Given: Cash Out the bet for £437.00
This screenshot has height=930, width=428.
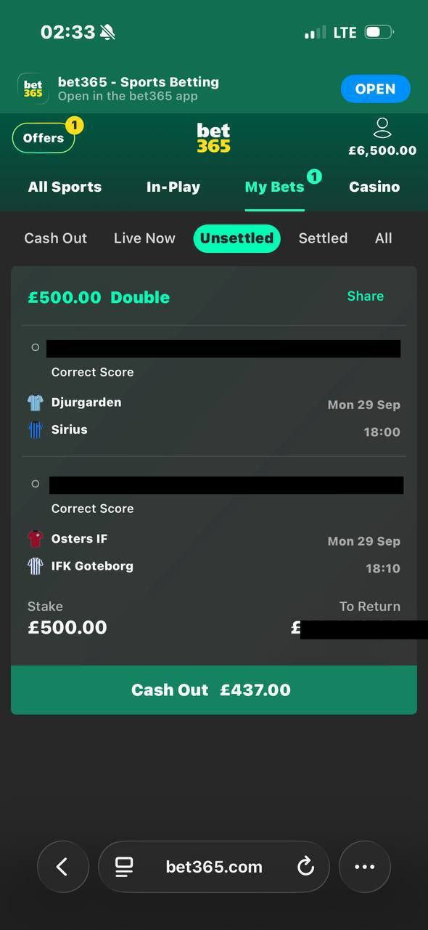Looking at the screenshot, I should point(214,690).
